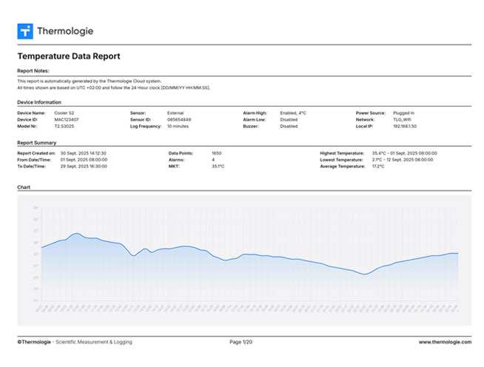Click the Highest Temperature 35.4°C entry
The width and height of the screenshot is (484, 367).
point(404,153)
